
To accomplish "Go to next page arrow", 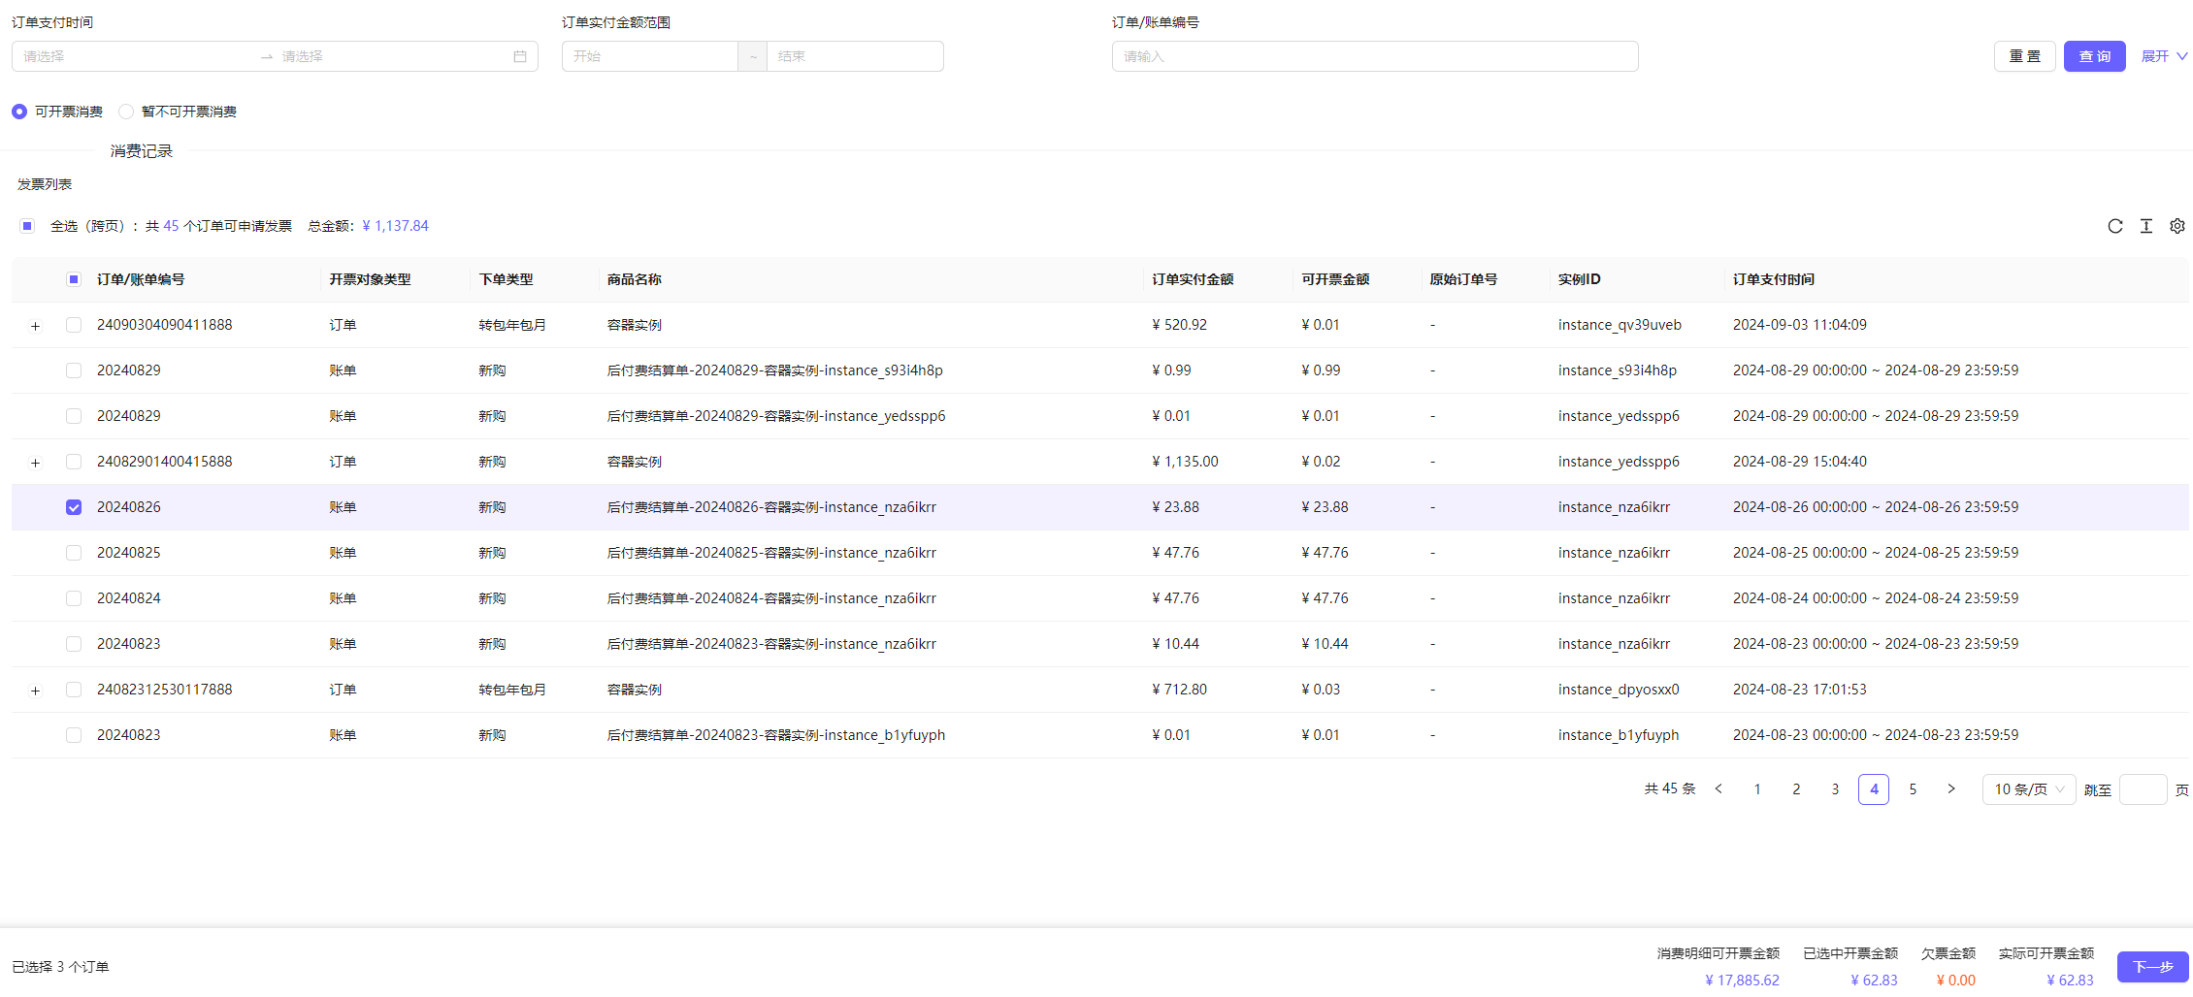I will click(x=1951, y=789).
